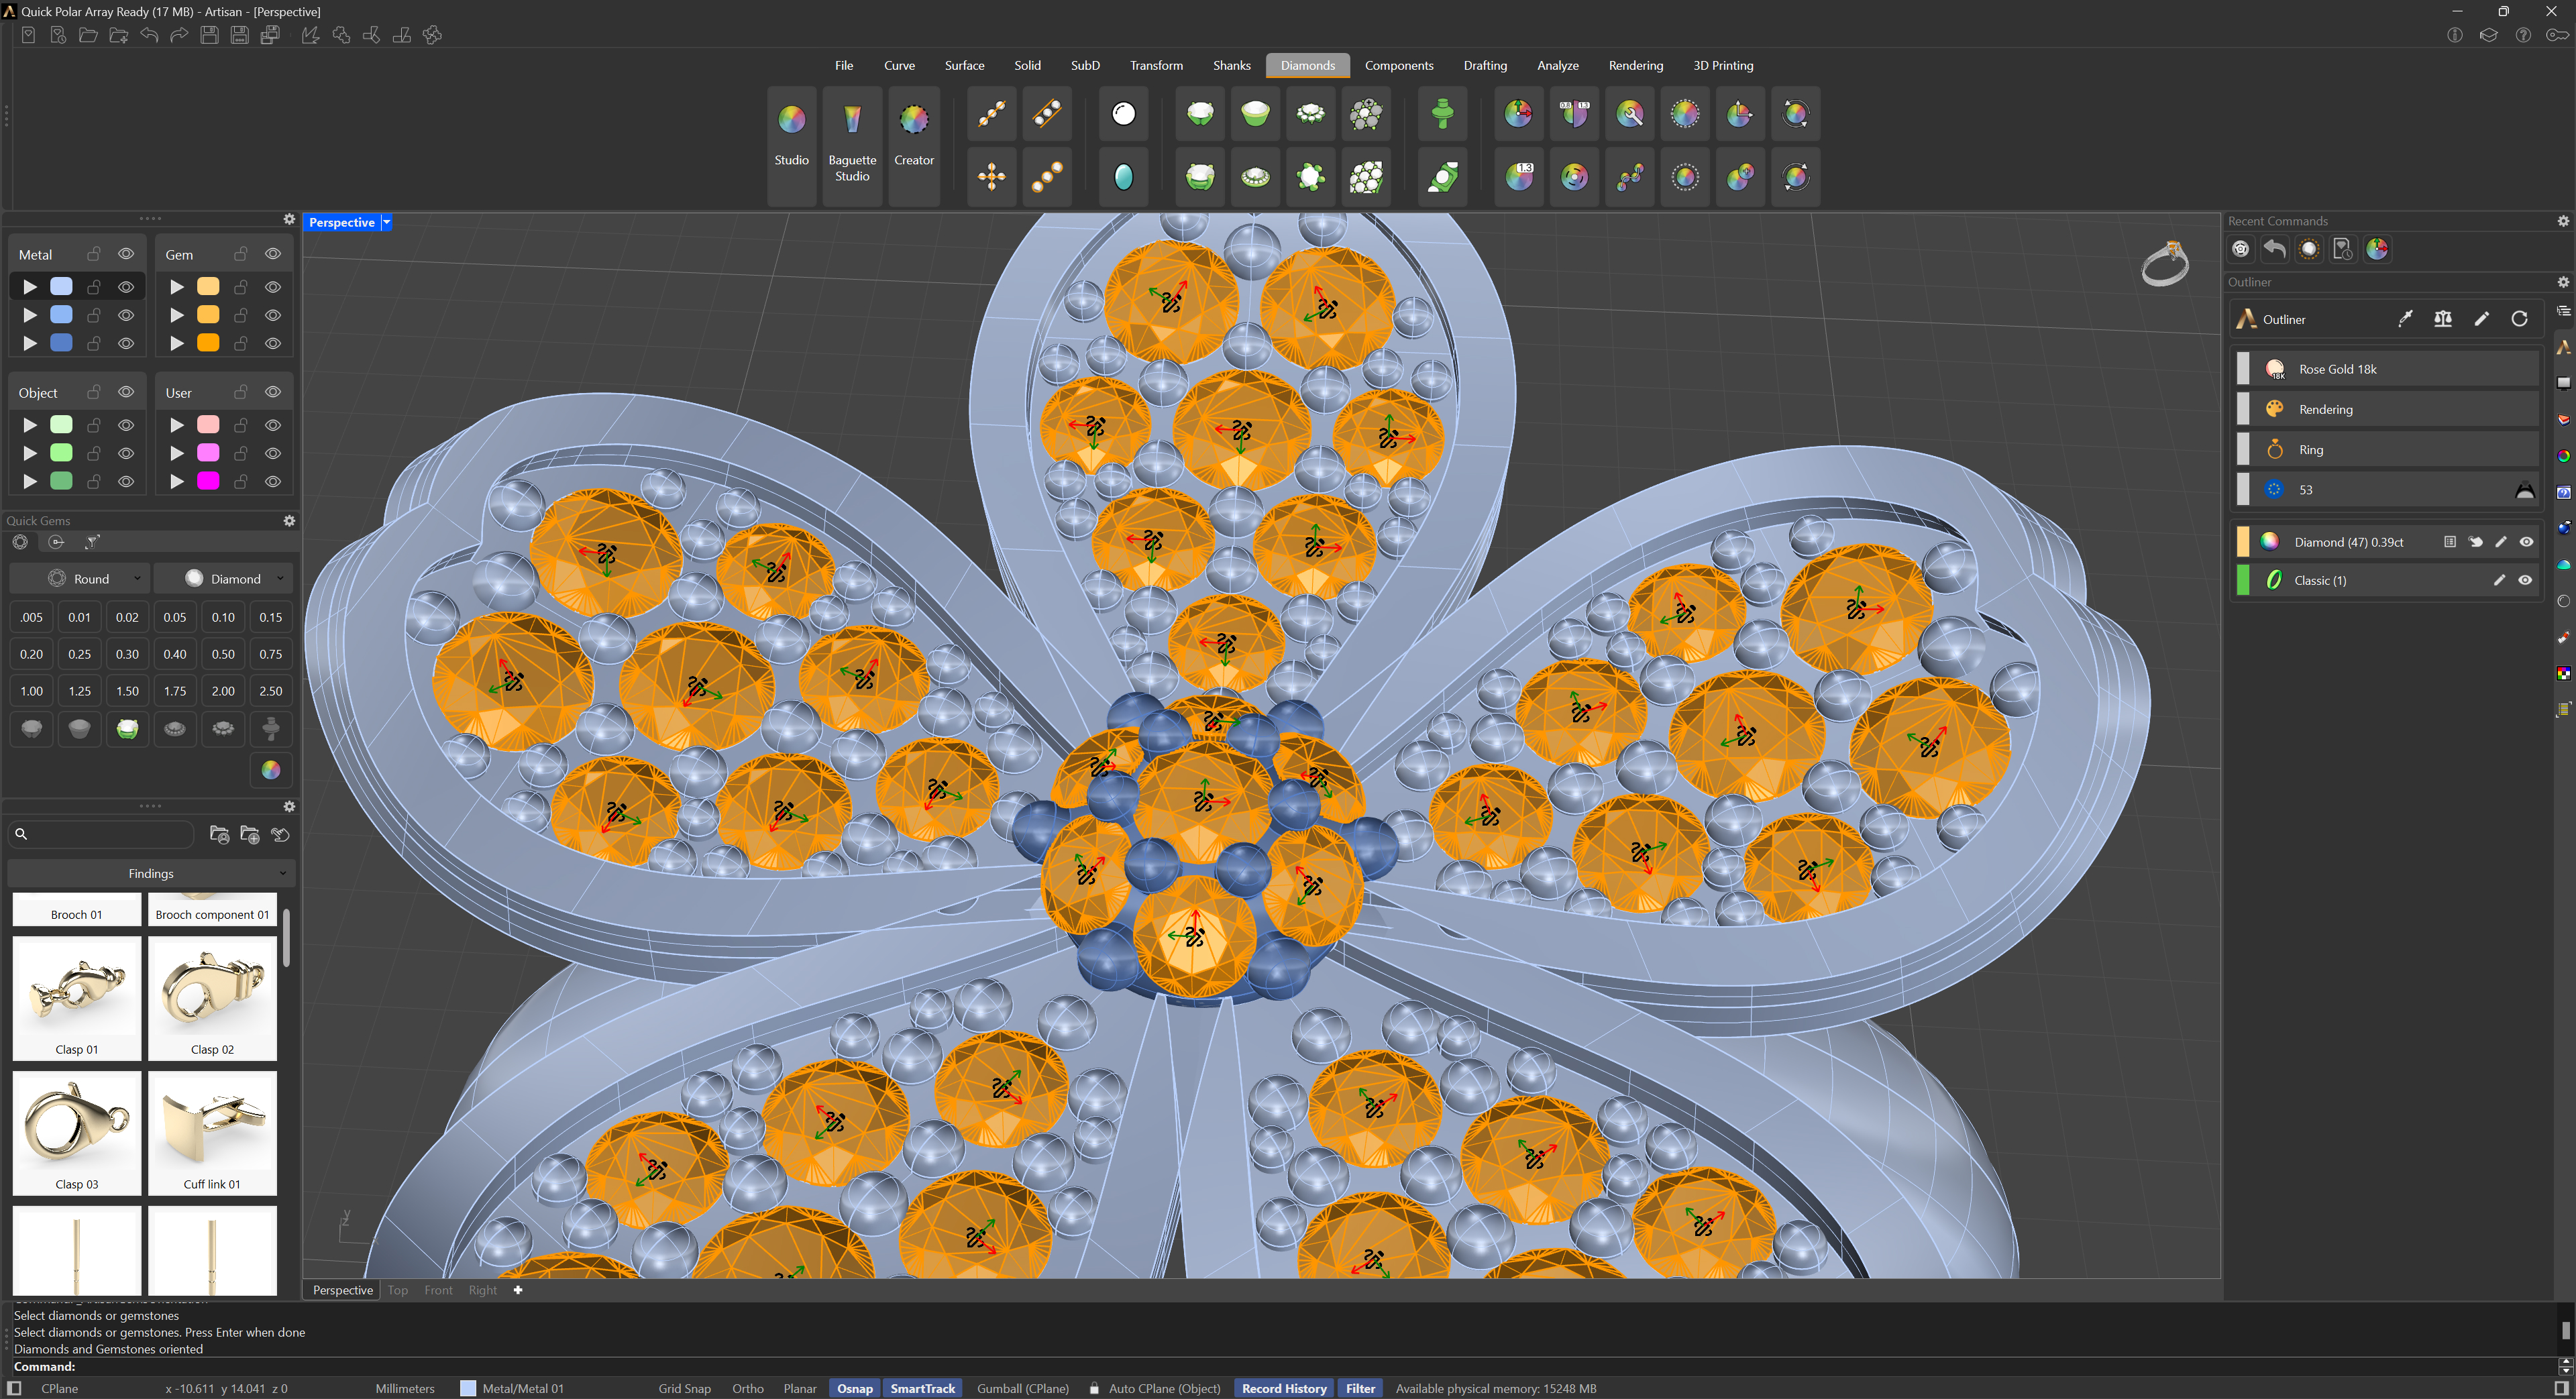The image size is (2576, 1399).
Task: Click the Filter status bar button
Action: (x=1360, y=1388)
